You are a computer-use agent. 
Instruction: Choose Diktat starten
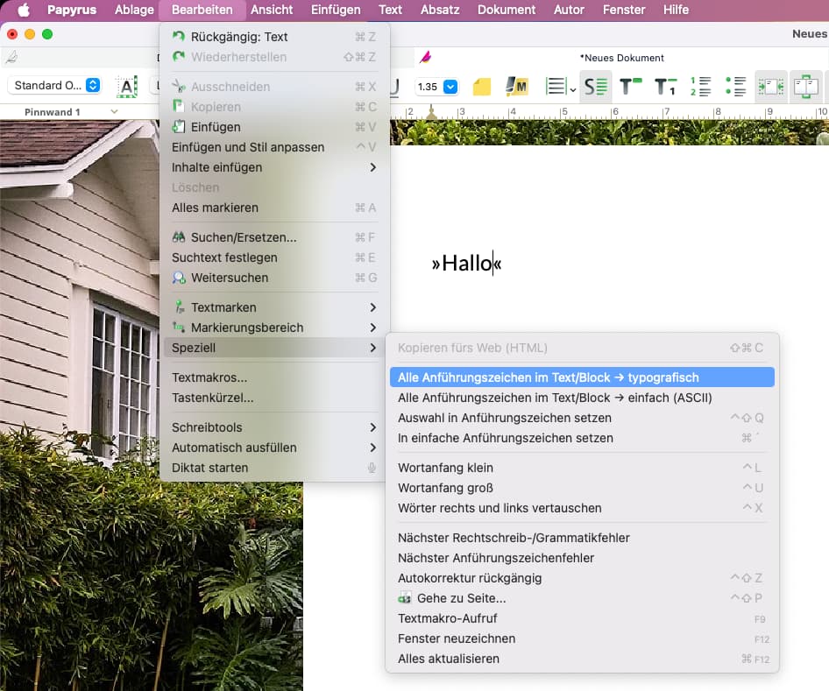274,468
